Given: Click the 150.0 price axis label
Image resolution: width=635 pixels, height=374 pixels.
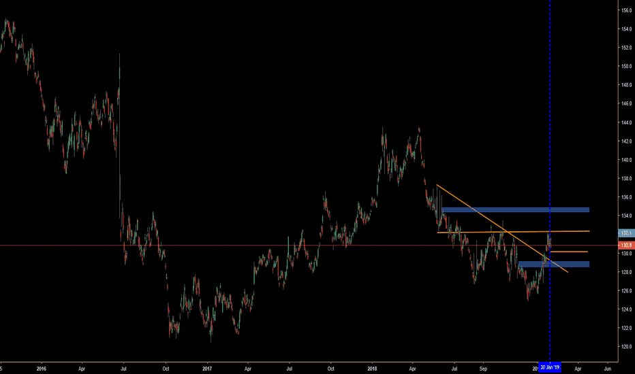Looking at the screenshot, I should [x=627, y=66].
